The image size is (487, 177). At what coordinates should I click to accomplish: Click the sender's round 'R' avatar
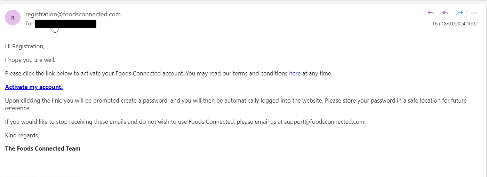[x=13, y=18]
